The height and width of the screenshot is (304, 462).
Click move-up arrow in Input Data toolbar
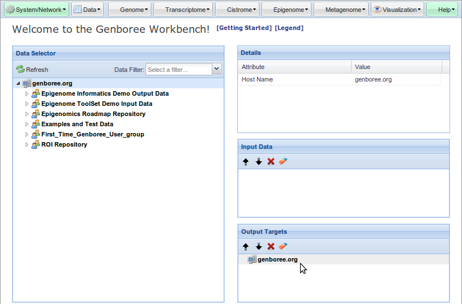point(246,162)
